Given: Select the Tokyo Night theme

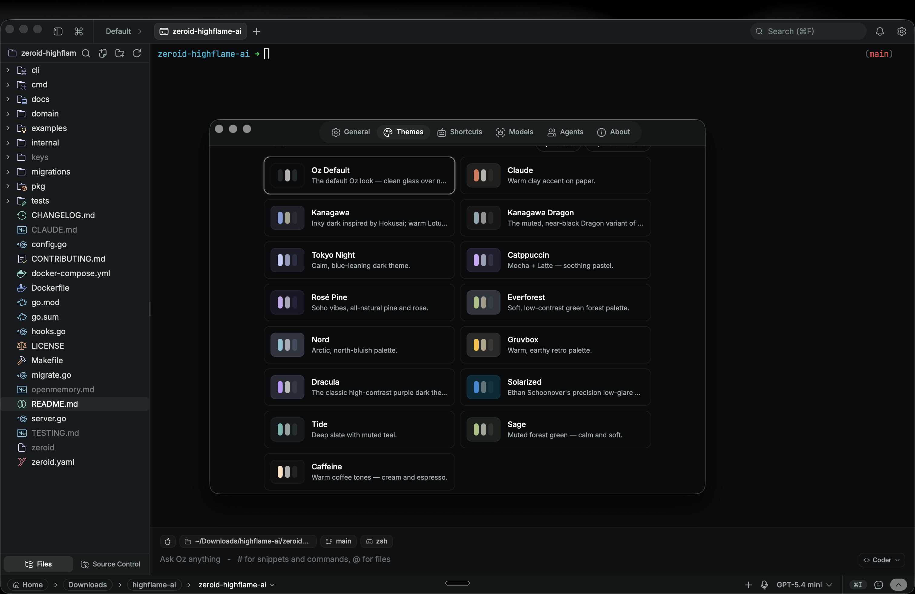Looking at the screenshot, I should [359, 260].
